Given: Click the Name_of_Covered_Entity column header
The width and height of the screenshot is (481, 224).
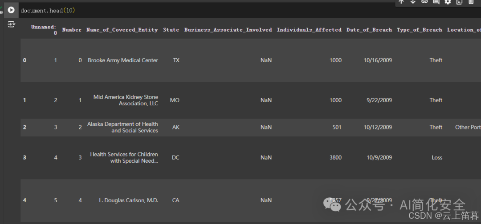Looking at the screenshot, I should [x=122, y=30].
